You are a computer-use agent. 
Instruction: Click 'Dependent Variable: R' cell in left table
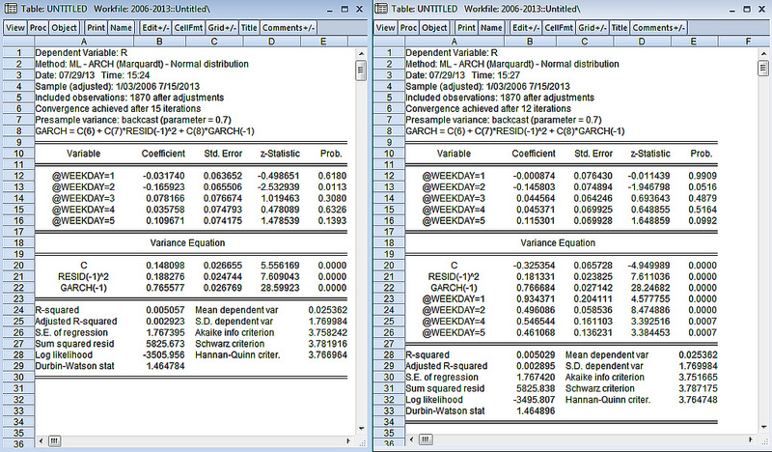[81, 52]
